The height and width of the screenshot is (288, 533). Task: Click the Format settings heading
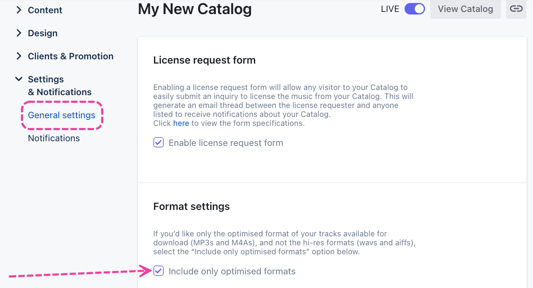[x=191, y=207]
